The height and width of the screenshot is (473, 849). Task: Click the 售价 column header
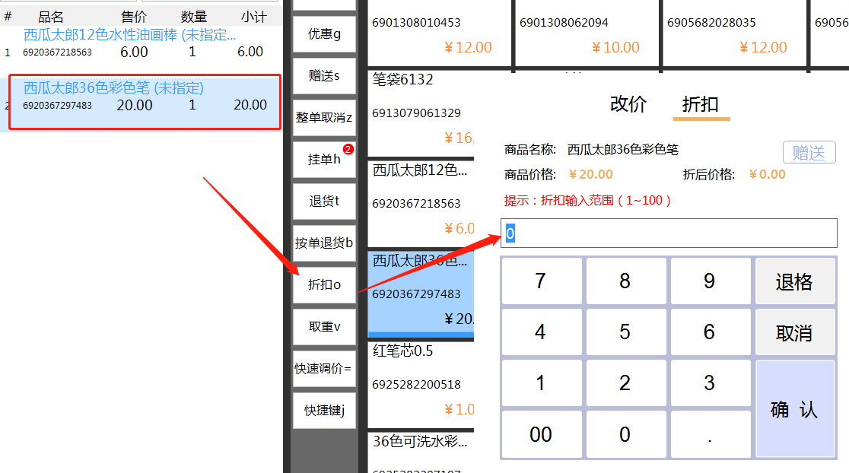pyautogui.click(x=134, y=17)
